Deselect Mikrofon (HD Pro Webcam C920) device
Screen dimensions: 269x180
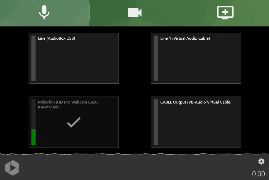pos(74,122)
